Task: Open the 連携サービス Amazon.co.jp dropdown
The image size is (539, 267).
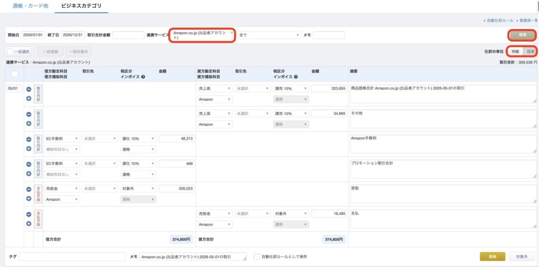Action: pos(203,35)
